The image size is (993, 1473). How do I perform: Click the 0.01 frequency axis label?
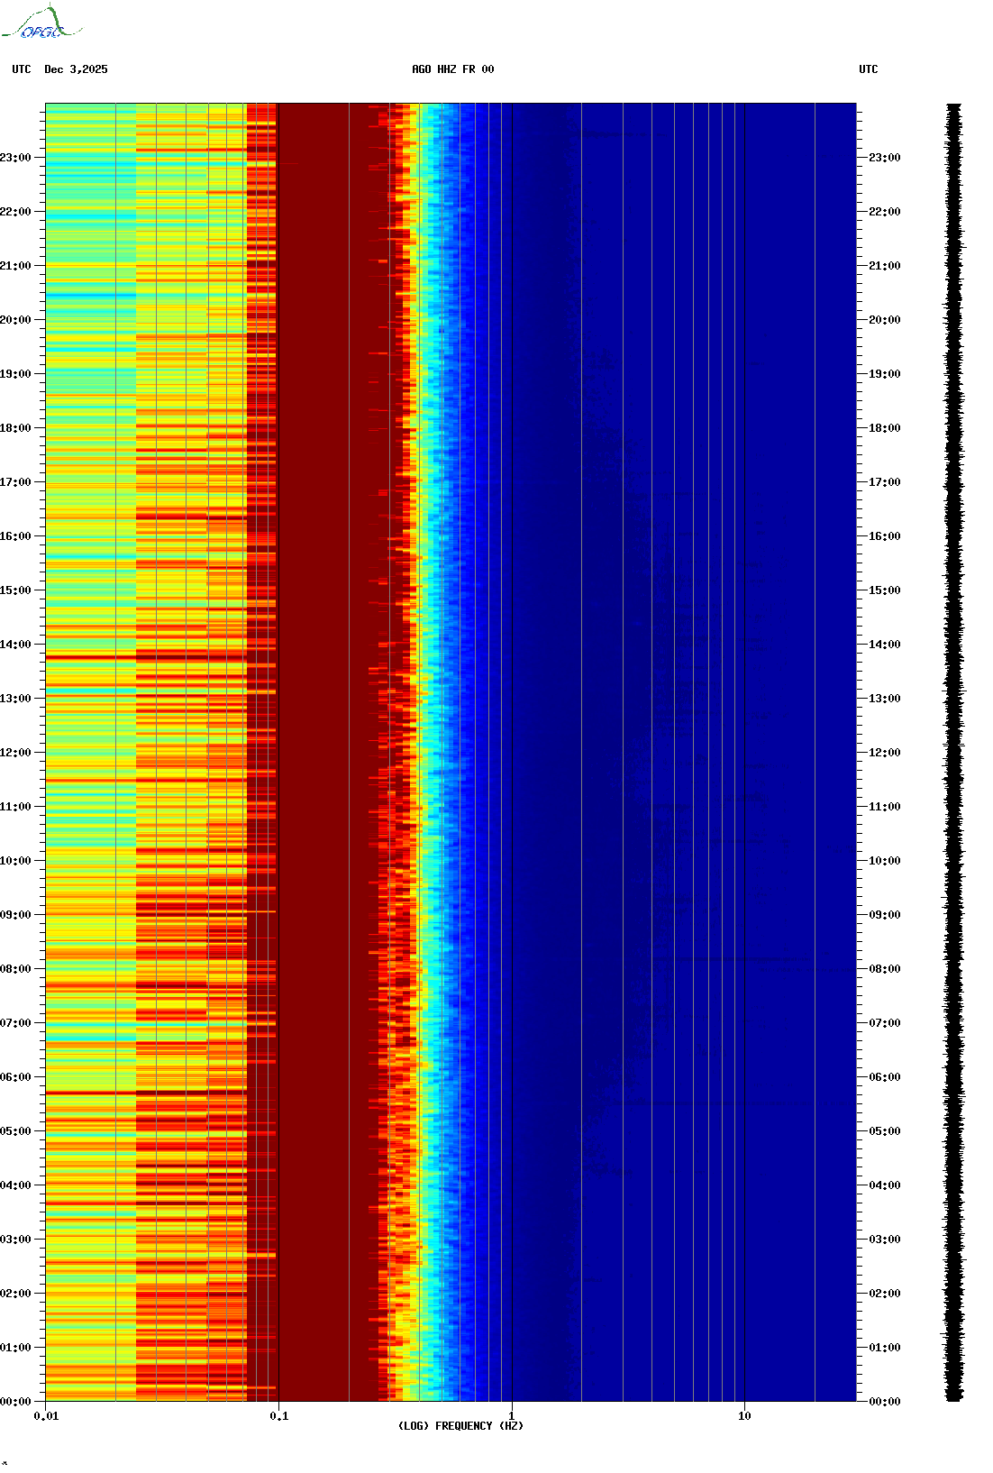pyautogui.click(x=46, y=1416)
